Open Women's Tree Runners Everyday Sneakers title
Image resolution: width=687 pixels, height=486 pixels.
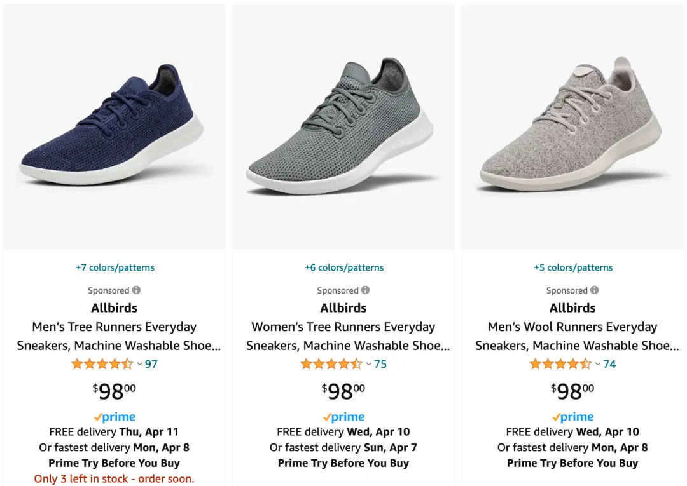click(348, 336)
